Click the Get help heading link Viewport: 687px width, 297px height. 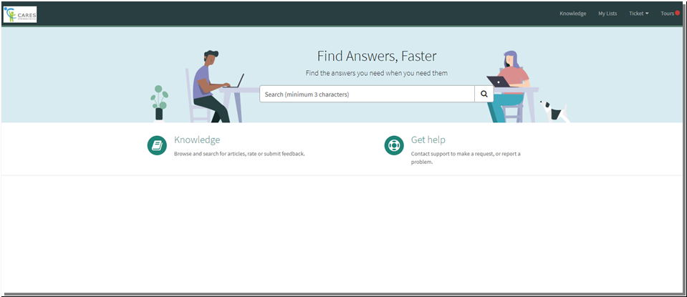tap(428, 140)
